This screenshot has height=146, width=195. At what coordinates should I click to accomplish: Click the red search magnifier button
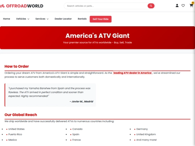coord(151,6)
